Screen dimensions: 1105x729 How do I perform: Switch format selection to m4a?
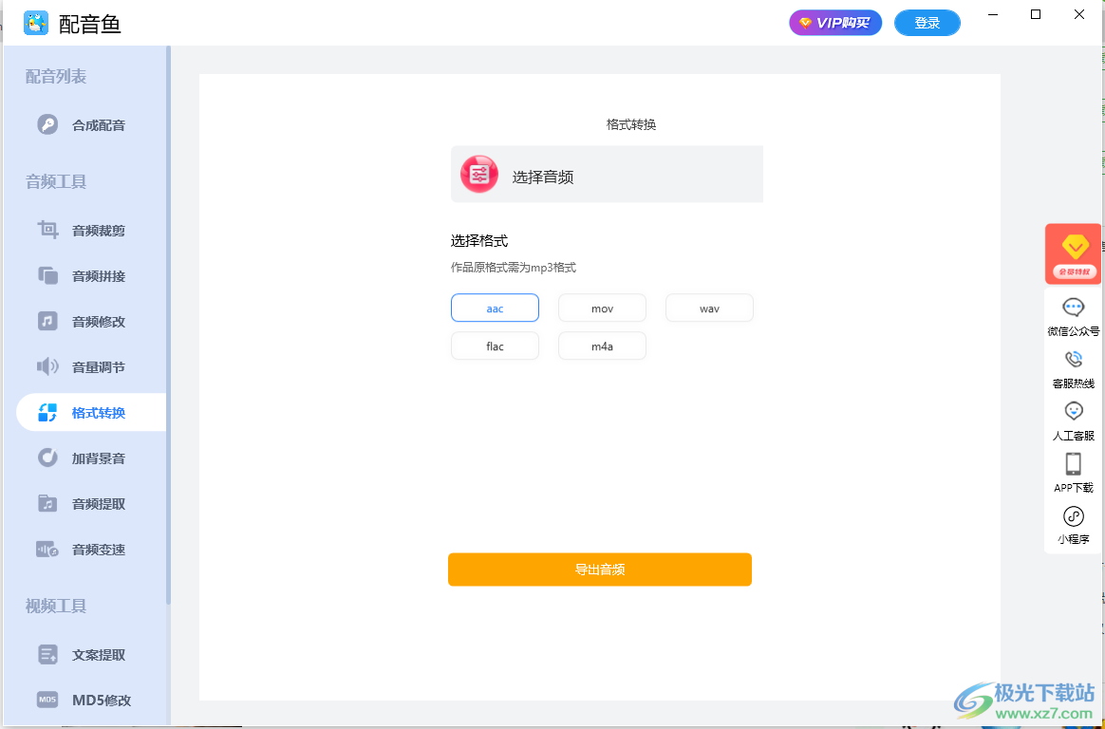pos(602,346)
